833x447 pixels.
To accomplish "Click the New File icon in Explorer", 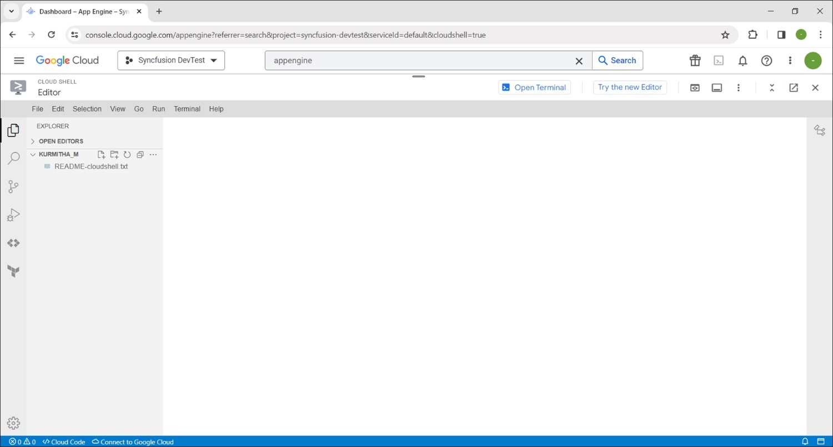I will pos(101,154).
